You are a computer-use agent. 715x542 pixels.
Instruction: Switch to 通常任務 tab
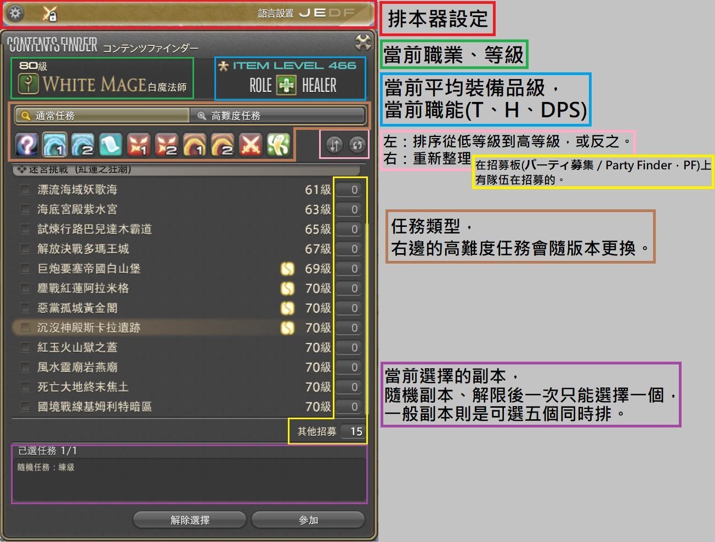[x=102, y=116]
